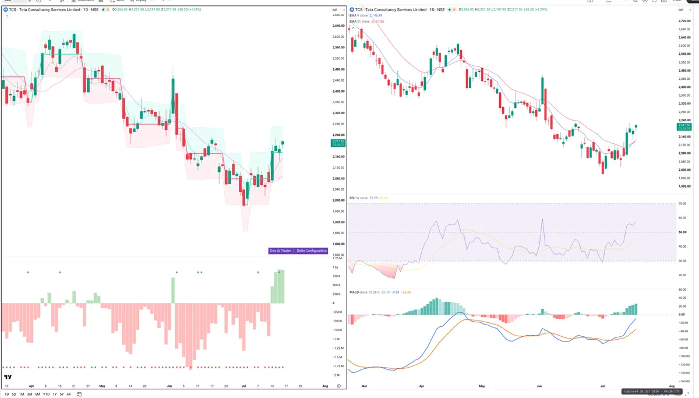Click 2,720.00 on right price axis
The width and height of the screenshot is (699, 398).
coord(684,21)
